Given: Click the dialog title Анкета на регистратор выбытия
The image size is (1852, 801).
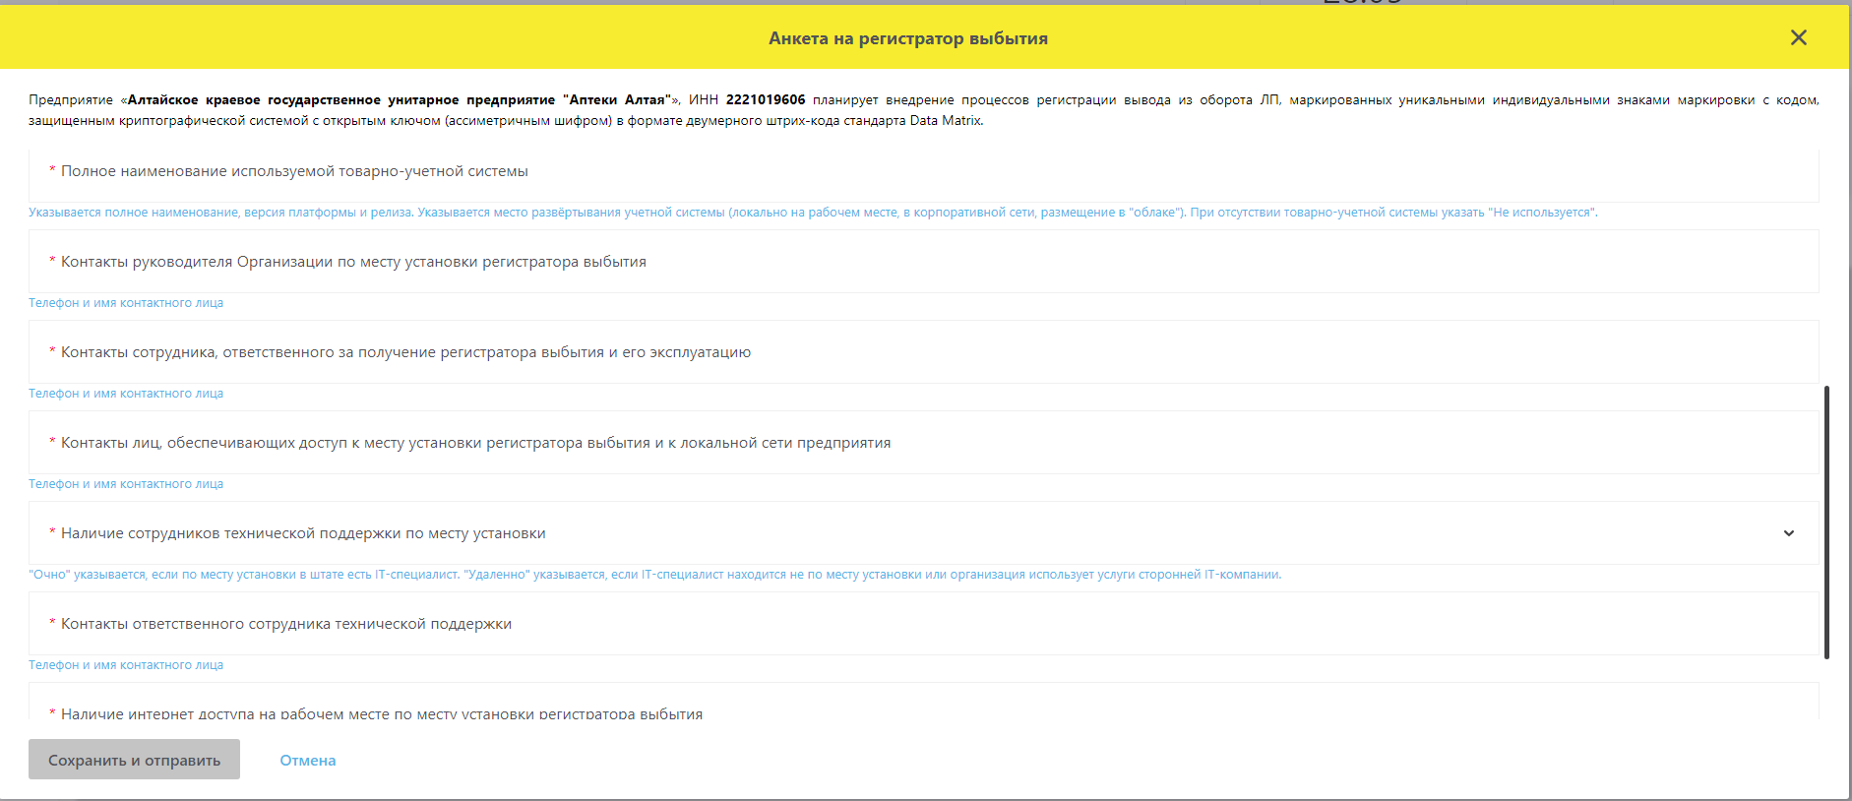Looking at the screenshot, I should [908, 38].
